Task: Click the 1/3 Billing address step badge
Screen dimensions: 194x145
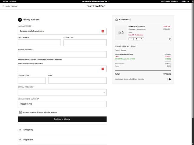Action: click(x=20, y=19)
